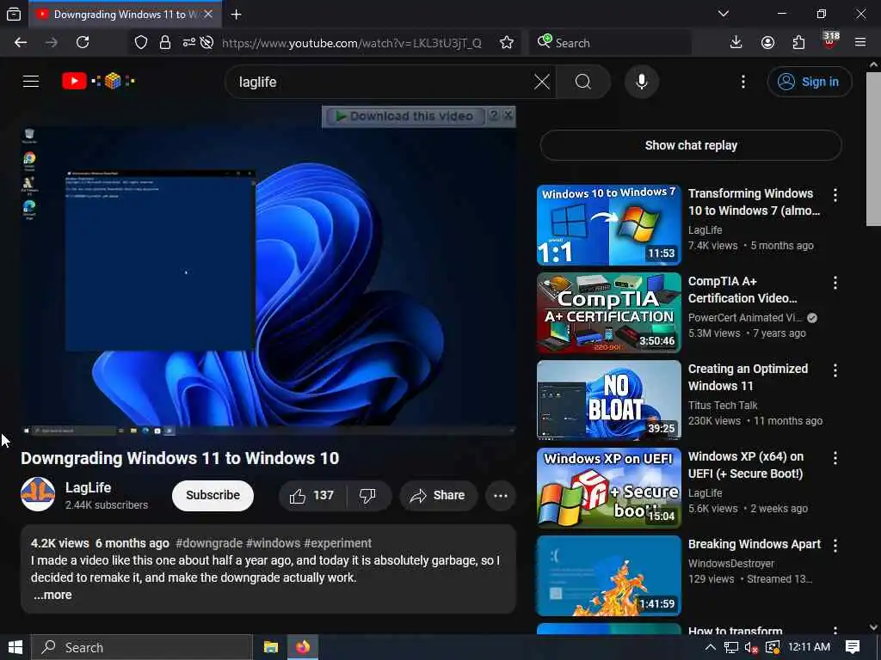Open the Breaking Windows Apart thumbnail

click(609, 575)
